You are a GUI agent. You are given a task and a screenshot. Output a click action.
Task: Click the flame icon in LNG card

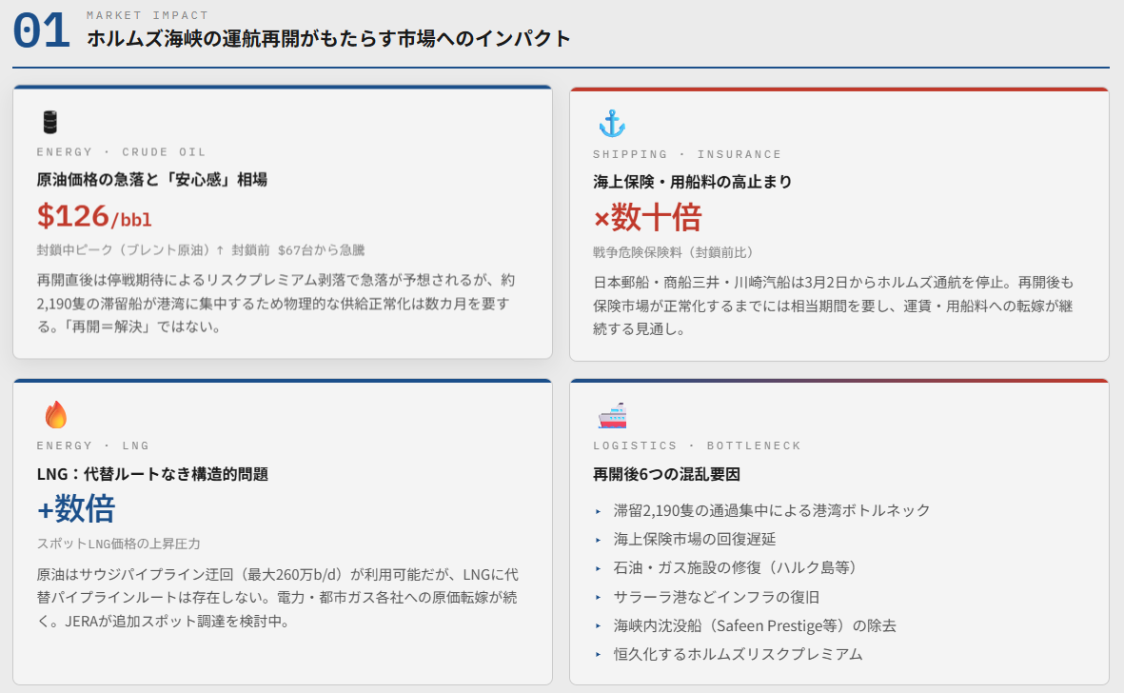coord(56,415)
